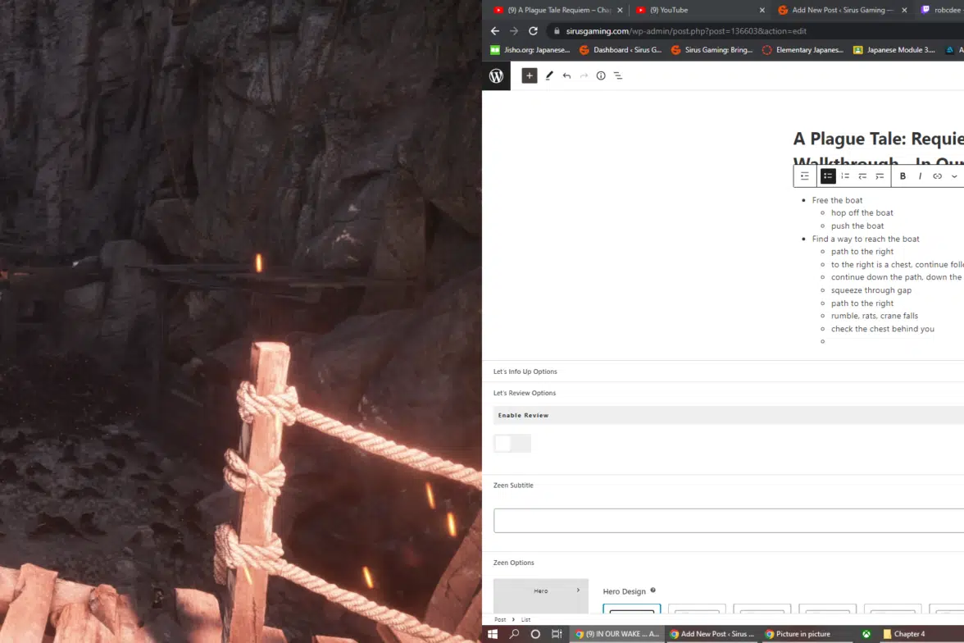Toggle the Enable Review switch
The width and height of the screenshot is (964, 643).
[512, 443]
